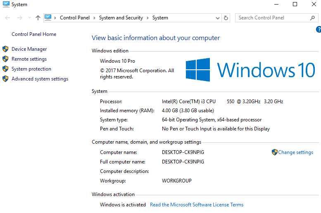Click 64-bit Operating System value
The image size is (321, 213).
[x=212, y=120]
